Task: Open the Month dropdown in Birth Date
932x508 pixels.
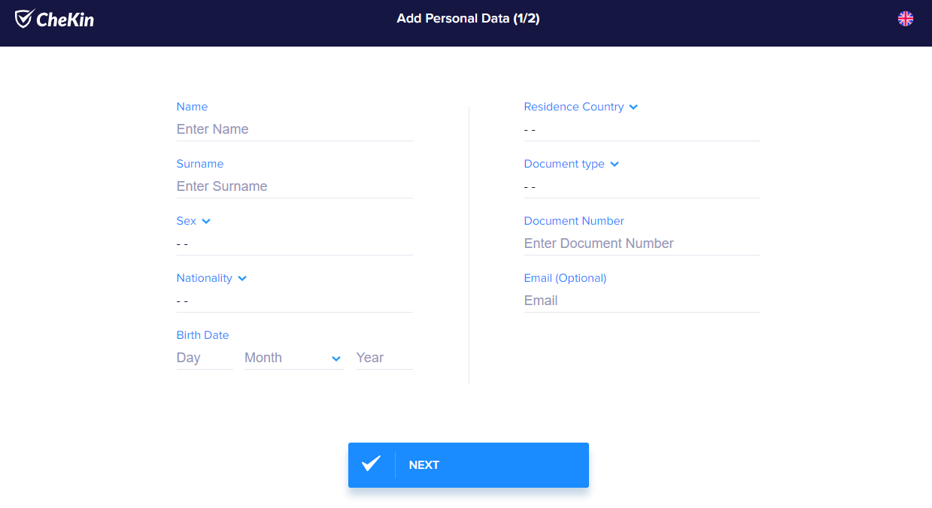Action: click(294, 358)
